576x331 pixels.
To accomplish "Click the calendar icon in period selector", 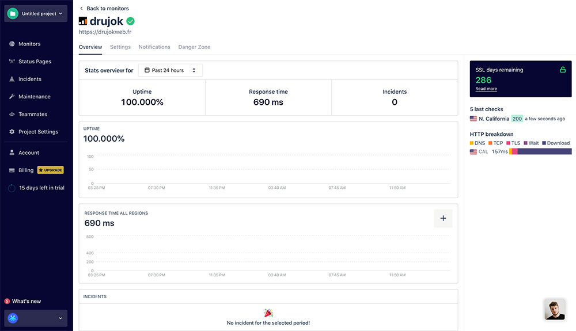I will pos(147,70).
